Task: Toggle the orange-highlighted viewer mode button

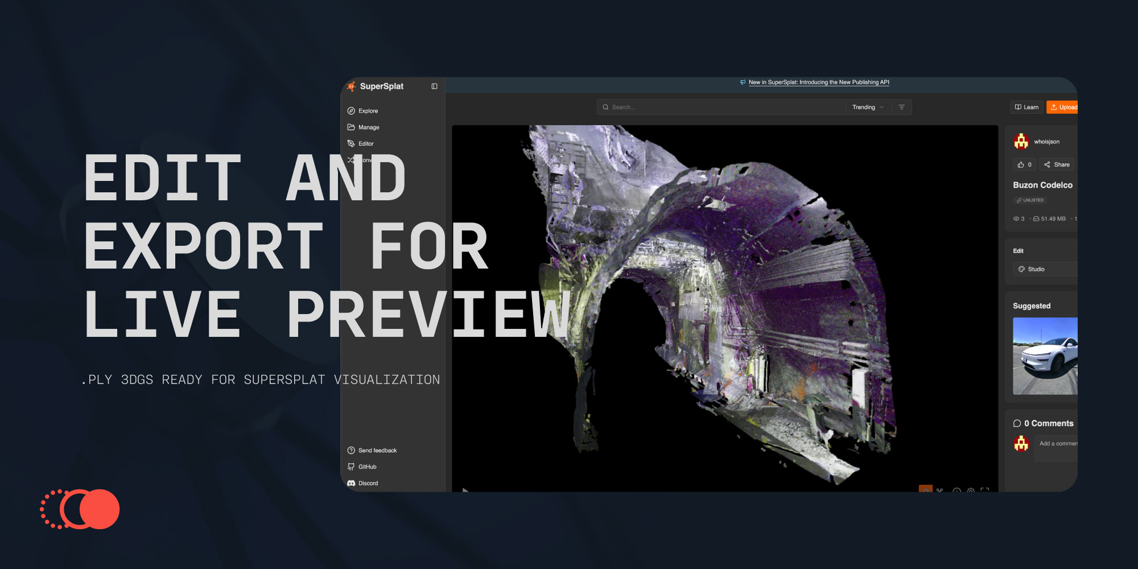Action: pos(926,489)
